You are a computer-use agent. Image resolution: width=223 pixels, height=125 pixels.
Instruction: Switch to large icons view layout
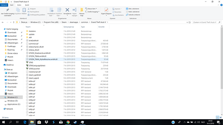click(x=221, y=117)
